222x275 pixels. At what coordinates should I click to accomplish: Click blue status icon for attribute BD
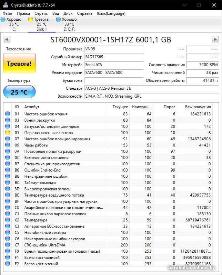point(8,189)
